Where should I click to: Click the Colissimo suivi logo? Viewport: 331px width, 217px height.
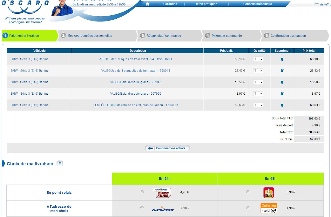click(269, 208)
